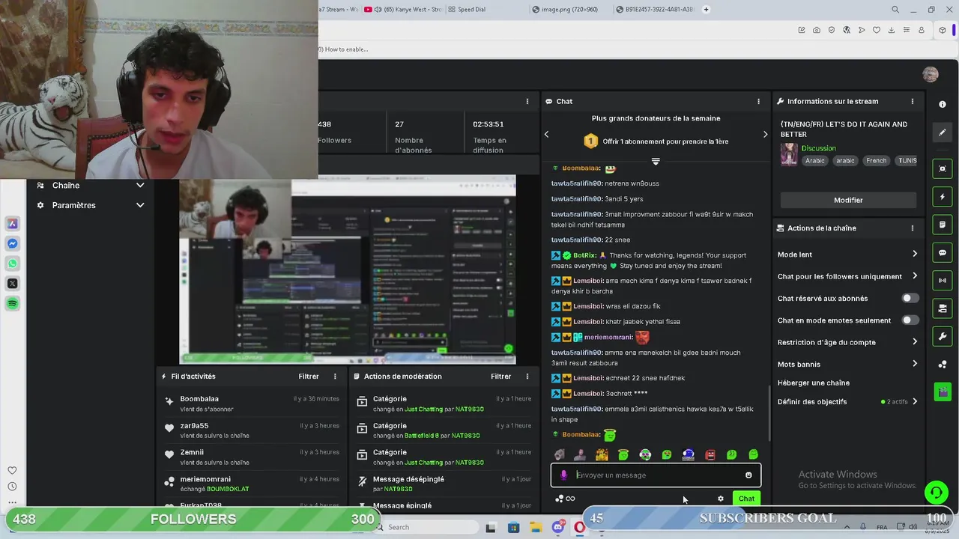Open WhatsApp in the Opera sidebar
The image size is (959, 539).
tap(13, 264)
